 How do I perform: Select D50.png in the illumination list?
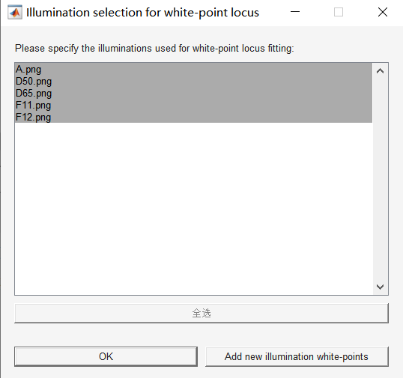(193, 81)
